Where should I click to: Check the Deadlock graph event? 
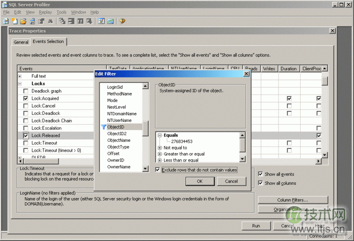click(x=26, y=91)
